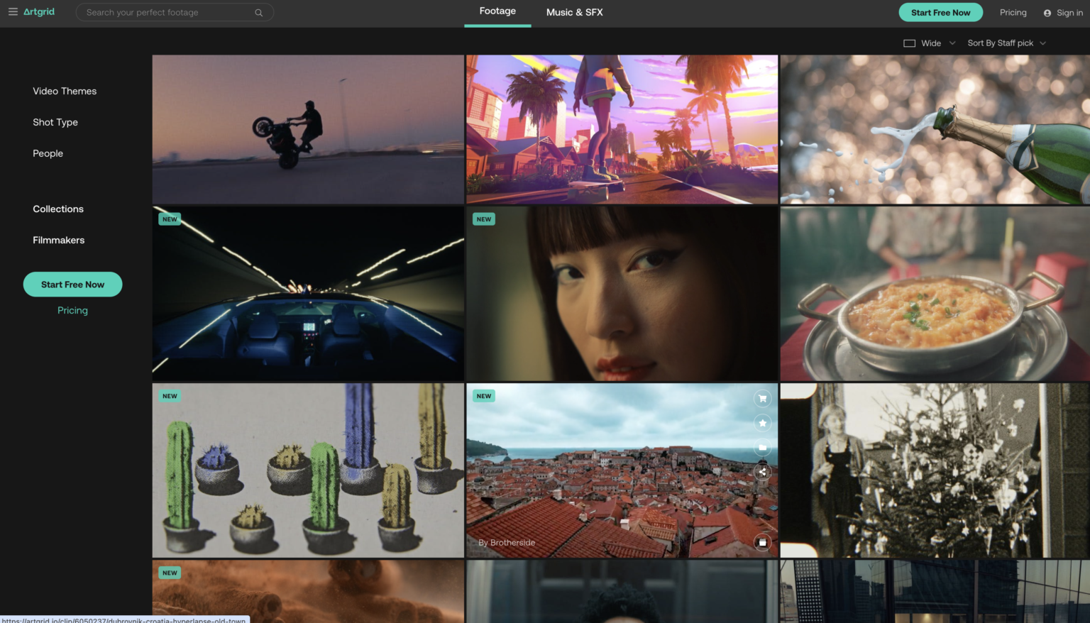Open the Pricing link in sidebar

point(72,310)
